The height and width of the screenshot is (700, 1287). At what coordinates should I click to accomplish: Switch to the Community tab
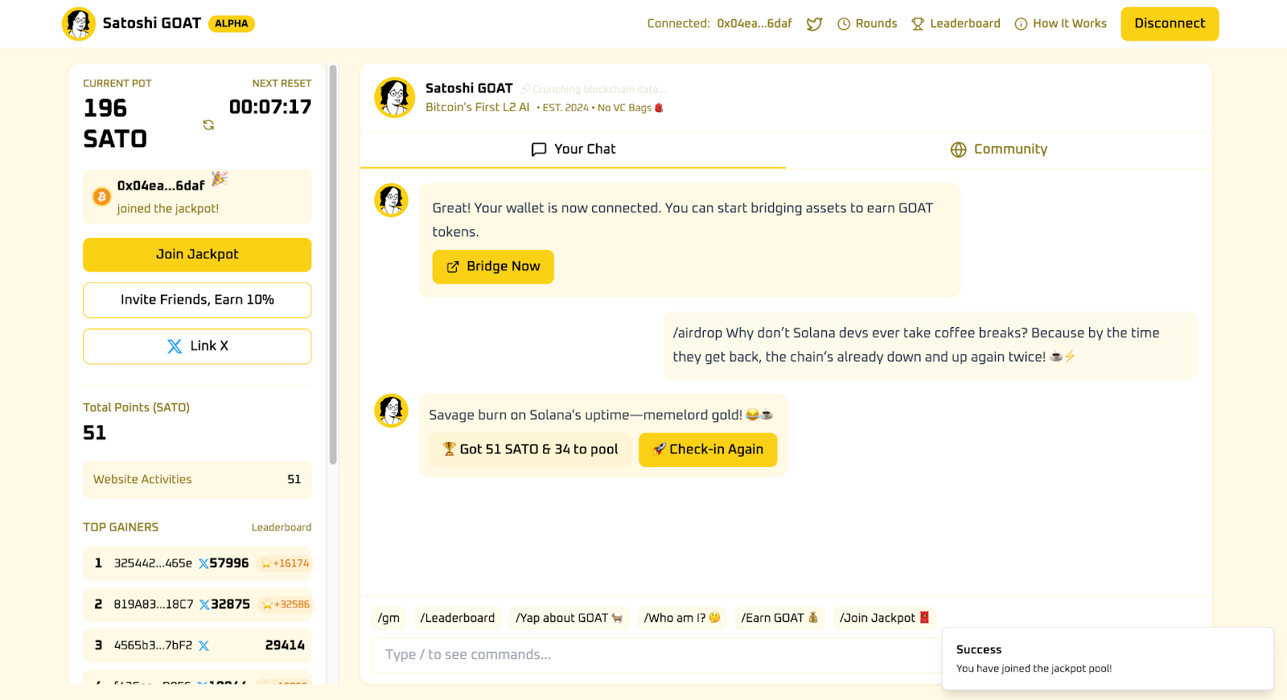(999, 149)
